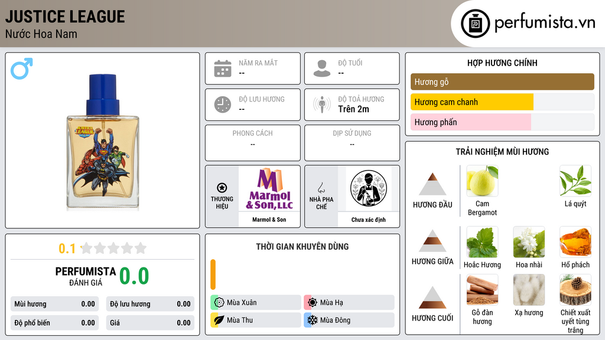Click the Độ phổ biến 0.00 score row
Image resolution: width=605 pixels, height=340 pixels.
[x=55, y=323]
